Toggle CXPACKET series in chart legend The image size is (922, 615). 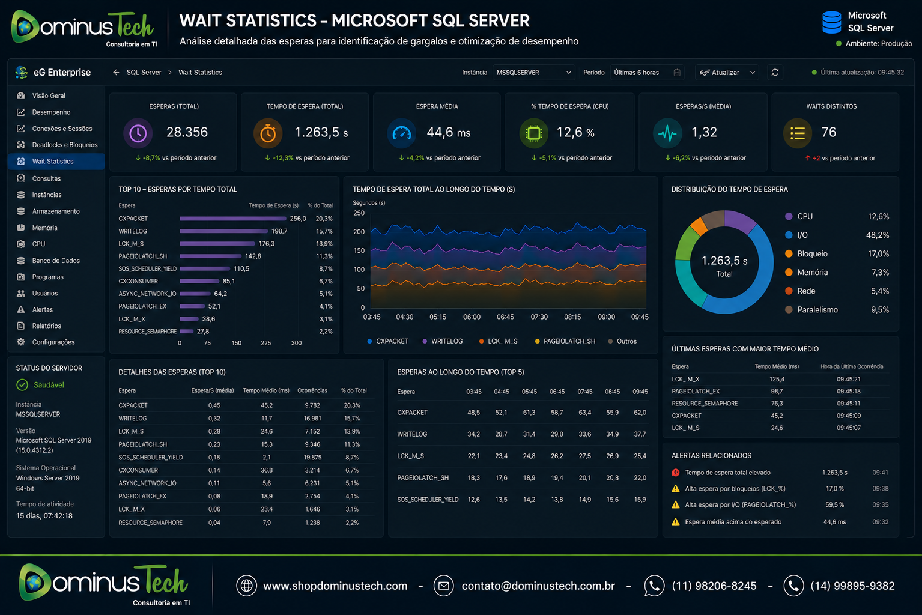387,341
